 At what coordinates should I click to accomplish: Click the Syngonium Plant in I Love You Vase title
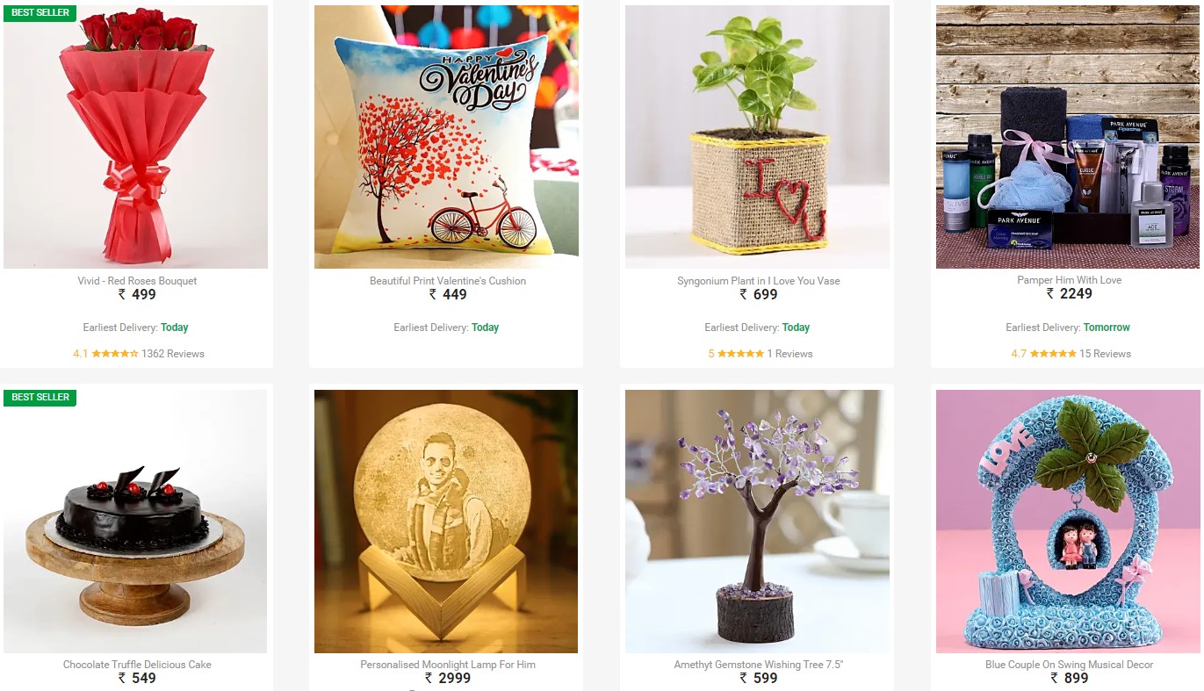759,281
